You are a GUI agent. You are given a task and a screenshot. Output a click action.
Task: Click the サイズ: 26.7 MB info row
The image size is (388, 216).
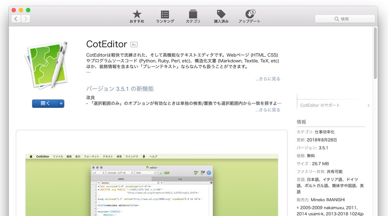(313, 164)
